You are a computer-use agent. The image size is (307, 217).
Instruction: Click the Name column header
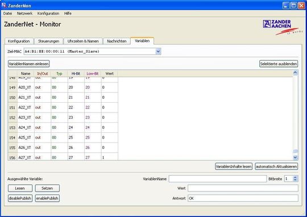tap(26, 74)
